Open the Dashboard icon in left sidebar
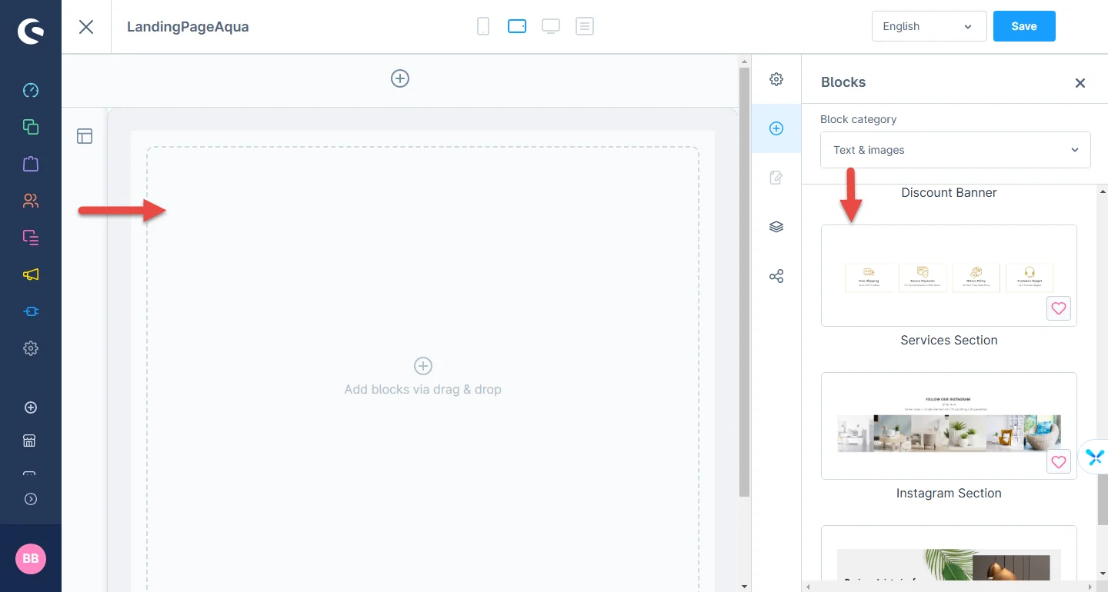 [31, 90]
